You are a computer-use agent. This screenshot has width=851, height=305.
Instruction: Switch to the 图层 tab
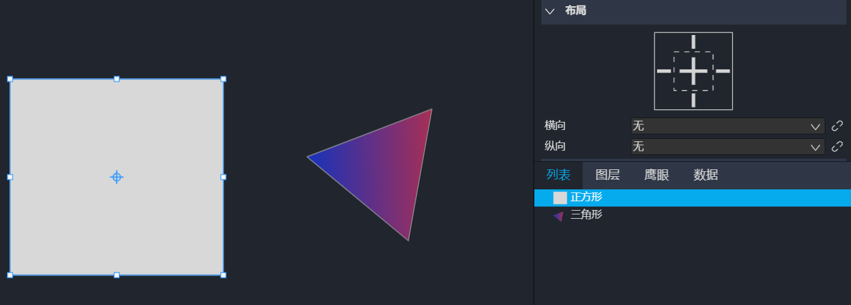(x=608, y=175)
